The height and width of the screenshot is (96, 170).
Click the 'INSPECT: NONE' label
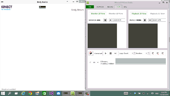tap(135, 20)
